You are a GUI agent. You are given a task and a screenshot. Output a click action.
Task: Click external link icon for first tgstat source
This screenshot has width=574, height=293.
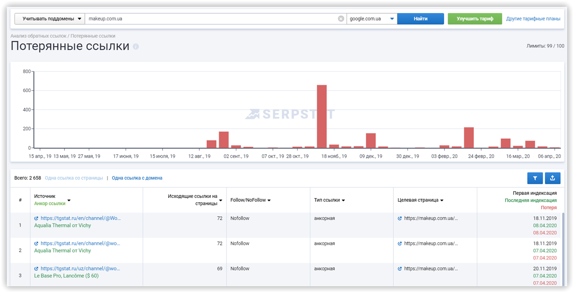(36, 218)
